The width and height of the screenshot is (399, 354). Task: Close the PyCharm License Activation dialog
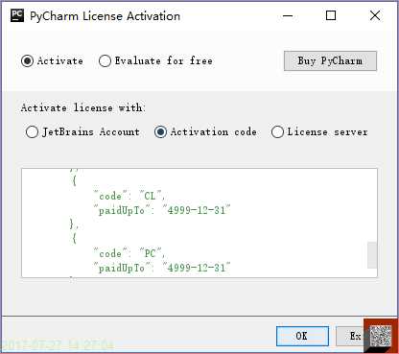[375, 15]
